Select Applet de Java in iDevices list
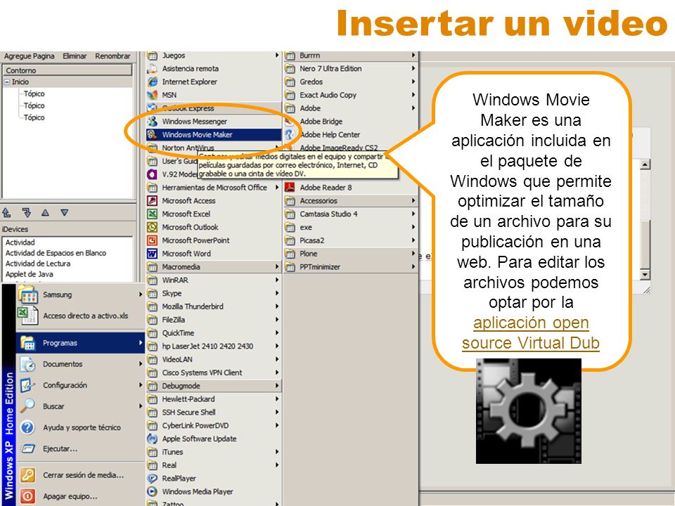 [30, 274]
